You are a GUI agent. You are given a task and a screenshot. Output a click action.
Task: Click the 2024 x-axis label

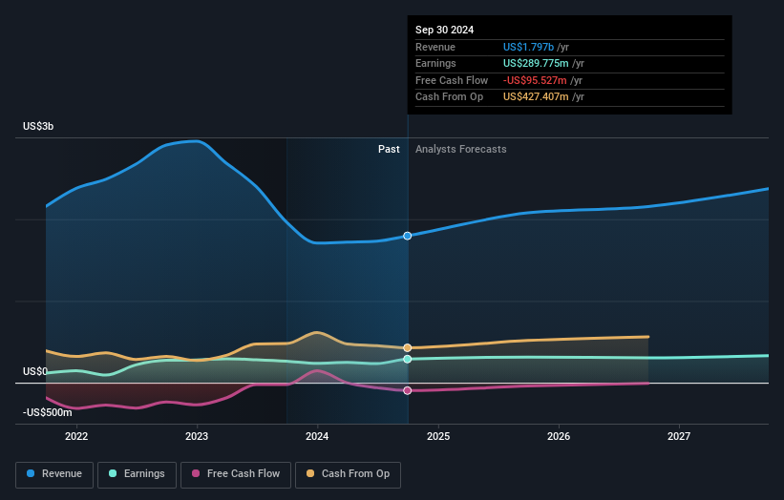[317, 437]
